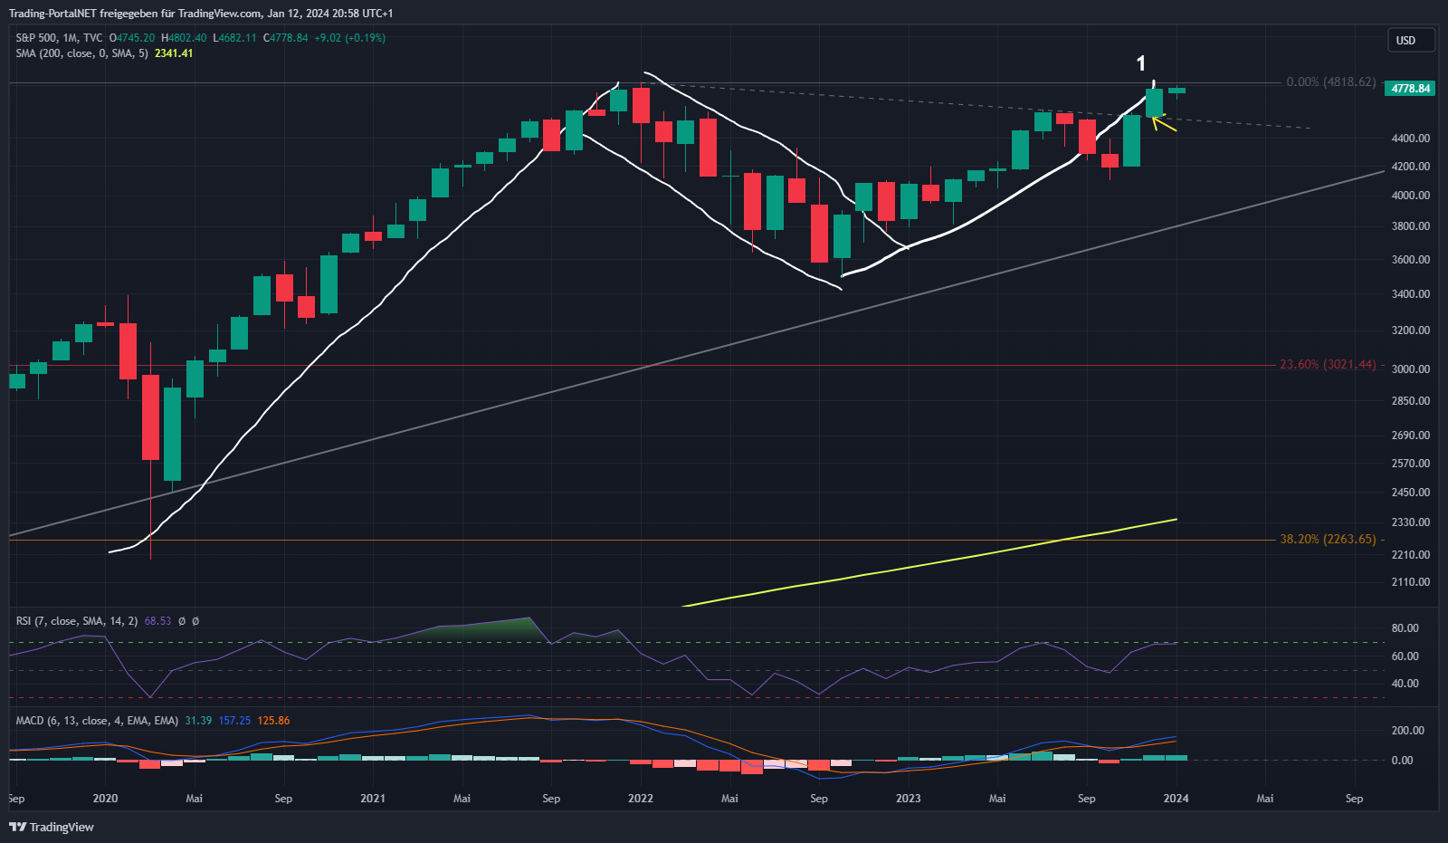Click the 2330.00 price axis label
Screen dimensions: 1448x843
point(1411,522)
